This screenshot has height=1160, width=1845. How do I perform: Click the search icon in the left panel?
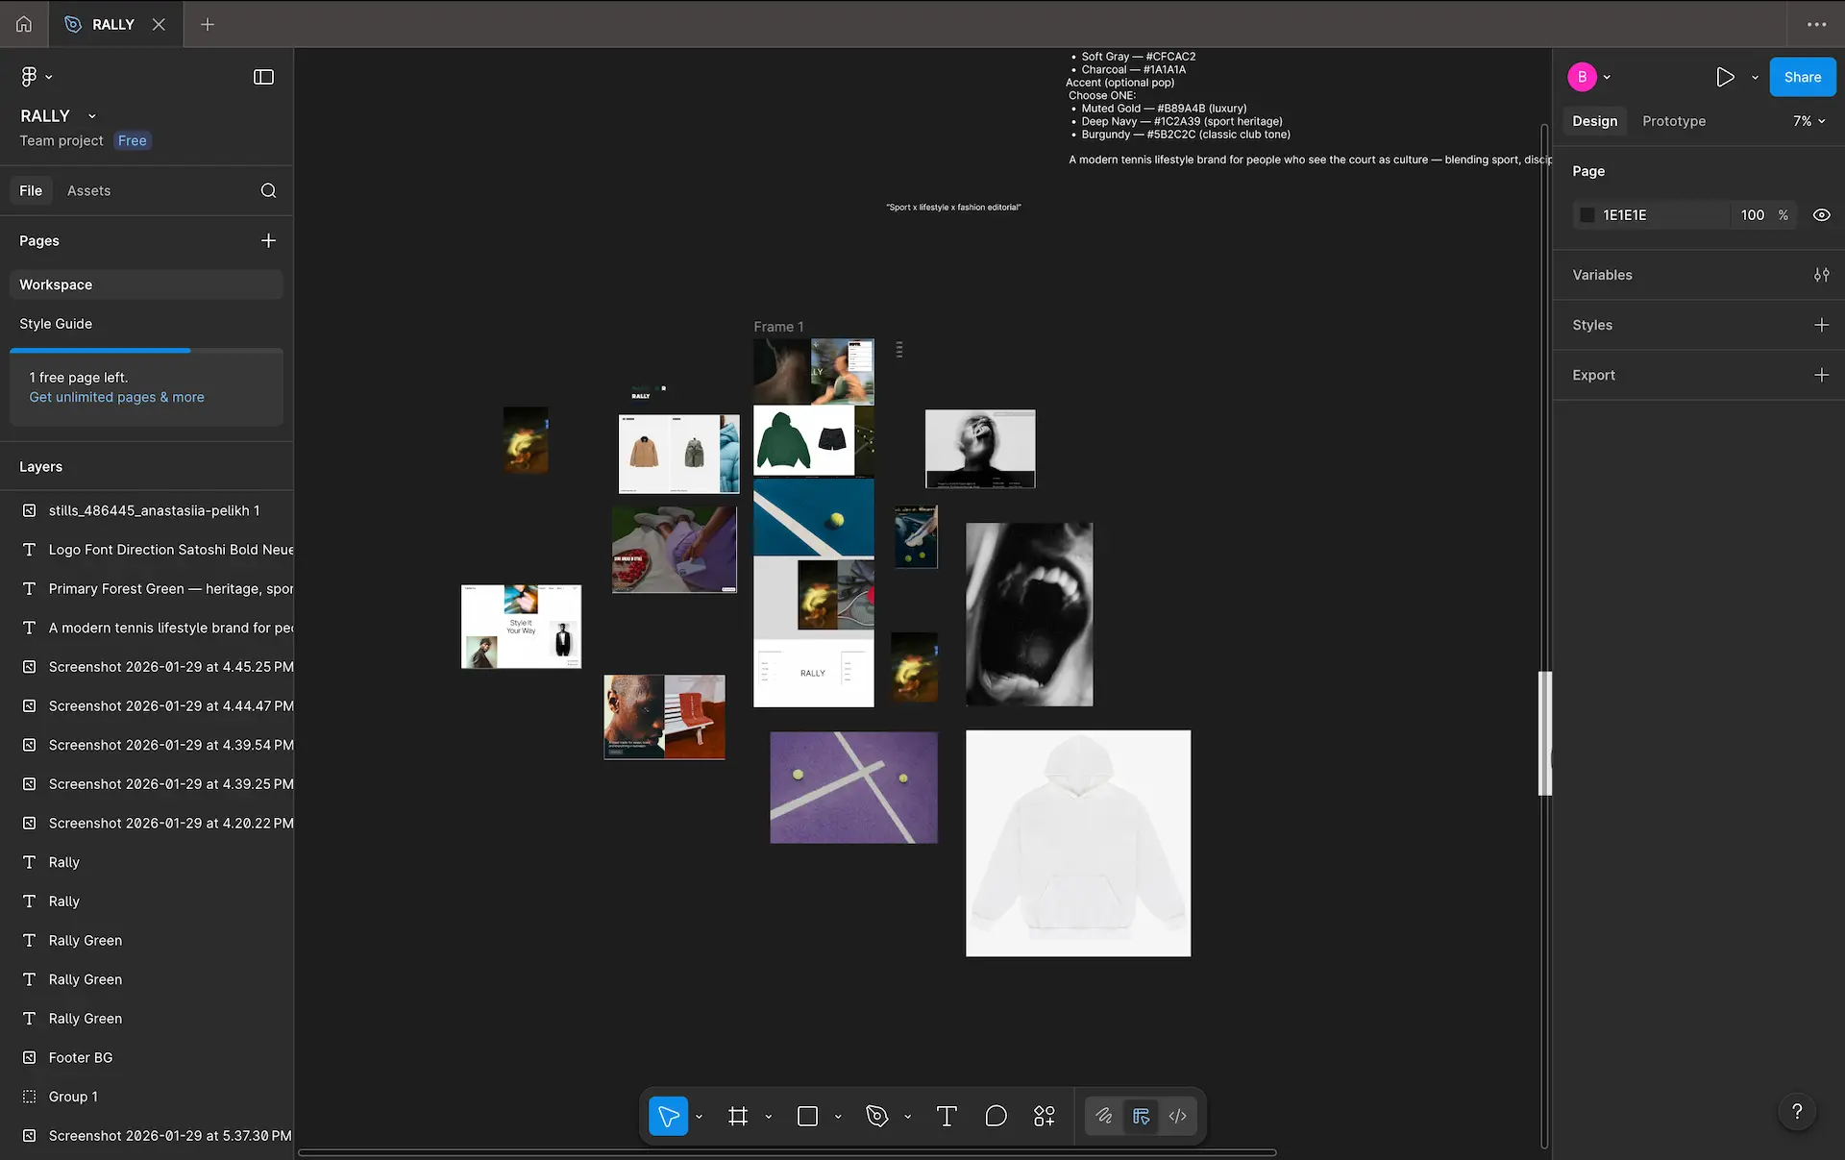click(268, 190)
